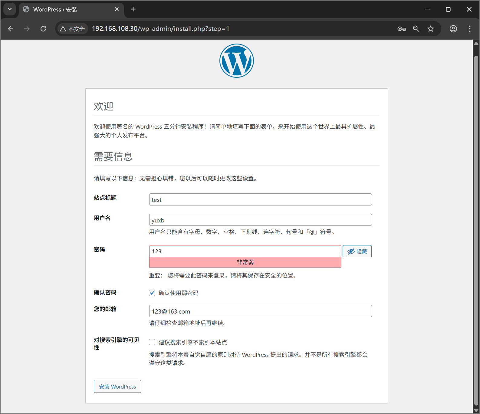
Task: Click the WordPress logo
Action: [237, 61]
